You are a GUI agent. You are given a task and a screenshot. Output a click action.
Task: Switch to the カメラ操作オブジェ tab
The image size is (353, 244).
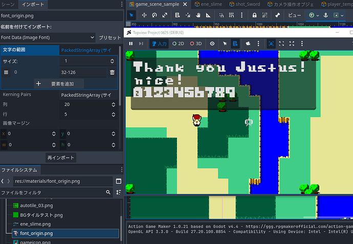click(291, 4)
